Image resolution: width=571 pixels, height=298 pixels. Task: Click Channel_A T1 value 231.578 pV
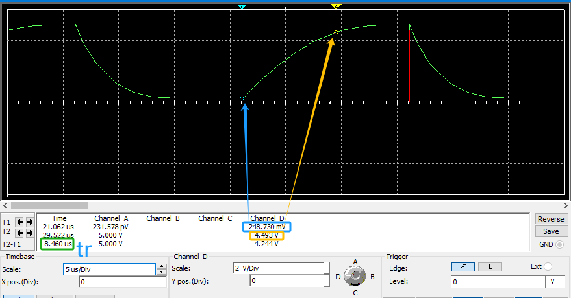pyautogui.click(x=110, y=227)
